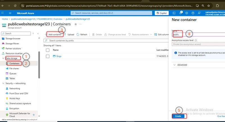Viewport: 225px width, 122px height.
Task: Open the publicwebsitestorage123 breadcrumb link
Action: (78, 19)
